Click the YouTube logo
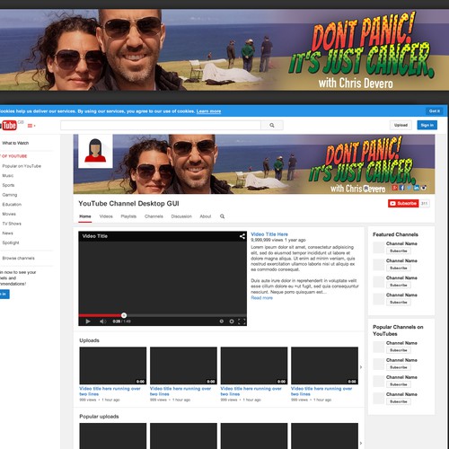This screenshot has height=449, width=449. coord(8,125)
